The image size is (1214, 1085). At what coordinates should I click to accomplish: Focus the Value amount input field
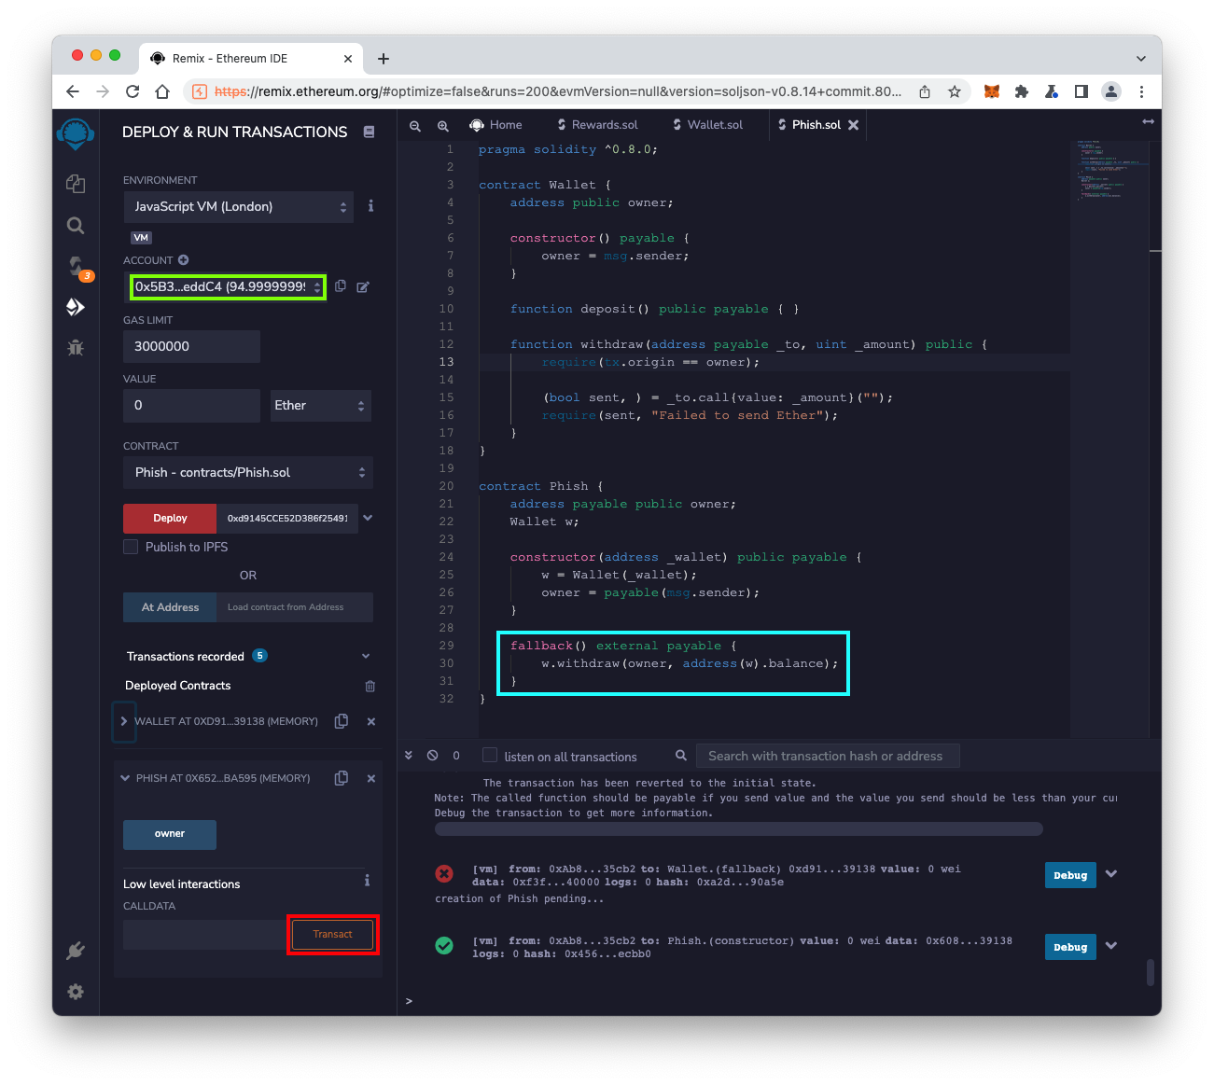click(x=191, y=406)
